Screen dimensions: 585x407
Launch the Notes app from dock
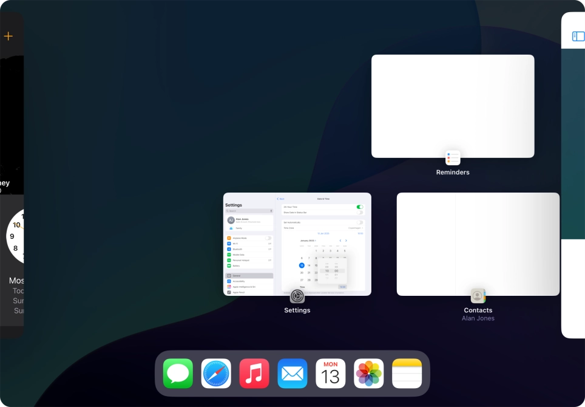(x=407, y=373)
